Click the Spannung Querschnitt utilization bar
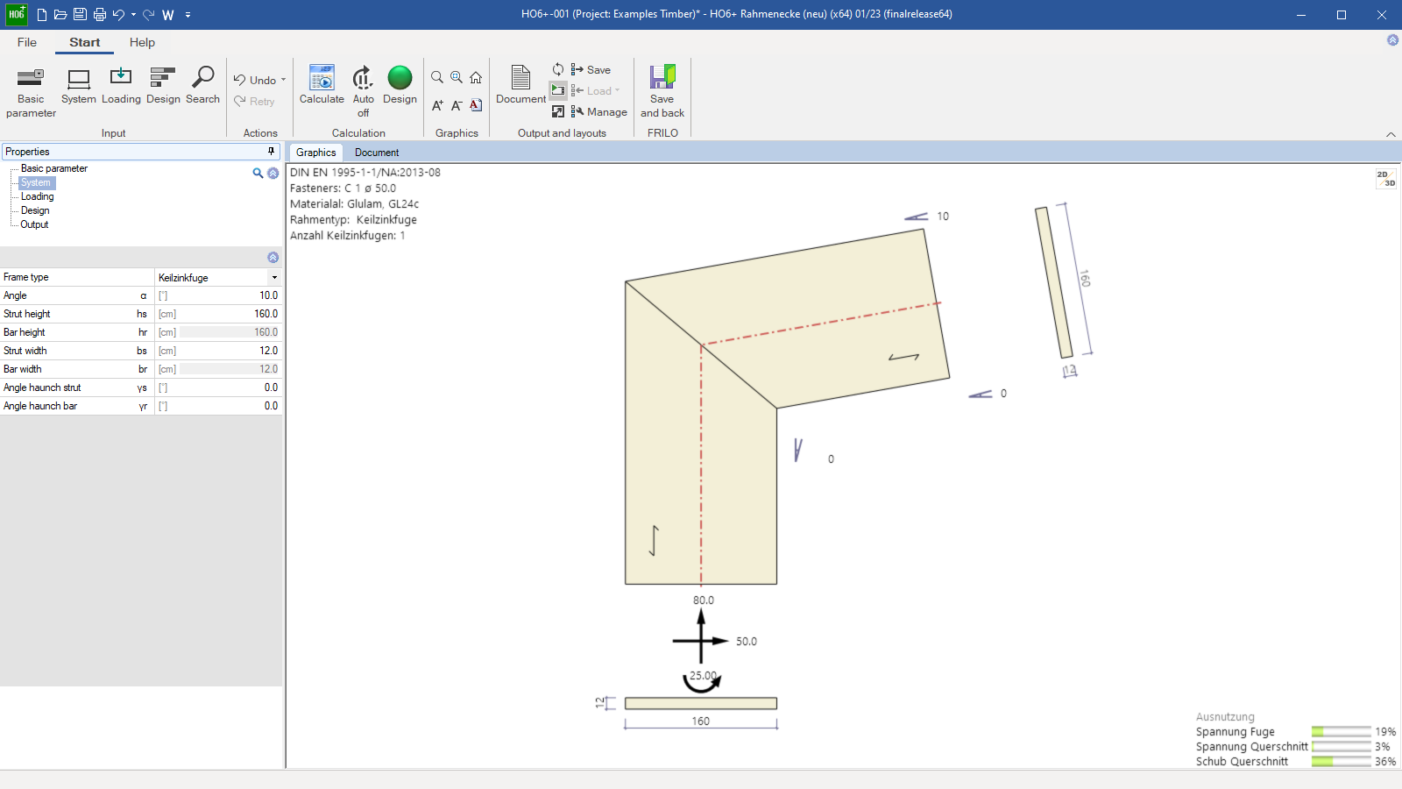Screen dimensions: 1402x789 pos(1341,746)
